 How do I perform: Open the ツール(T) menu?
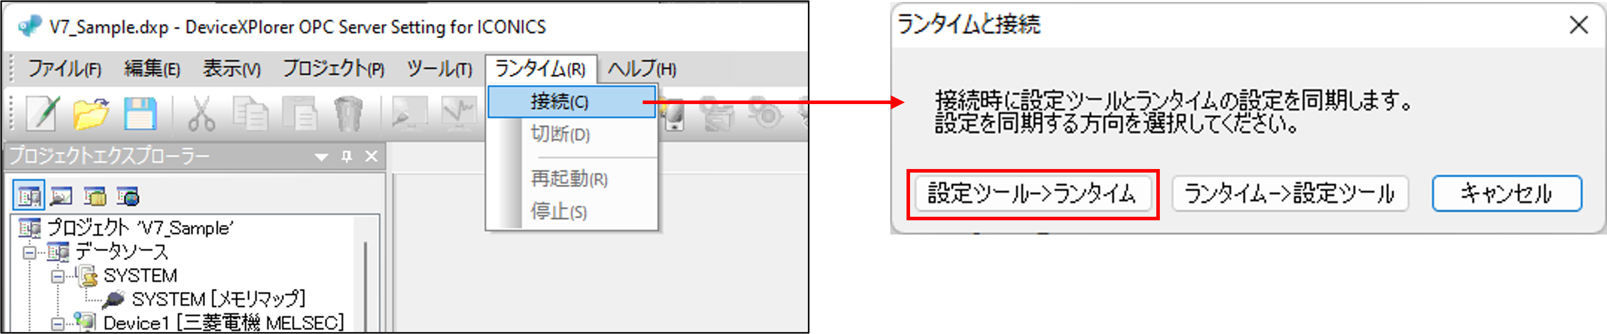click(439, 69)
